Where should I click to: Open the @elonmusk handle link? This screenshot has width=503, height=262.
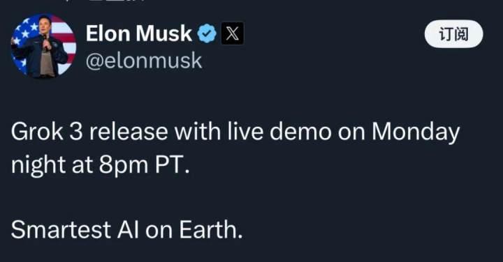144,61
